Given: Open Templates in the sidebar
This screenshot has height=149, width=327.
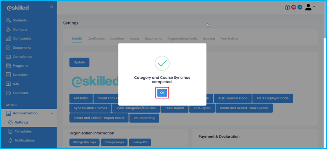Looking at the screenshot, I should coord(23,131).
